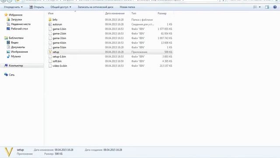Sort by the Тип column header
280x158 pixels.
[x=134, y=13]
